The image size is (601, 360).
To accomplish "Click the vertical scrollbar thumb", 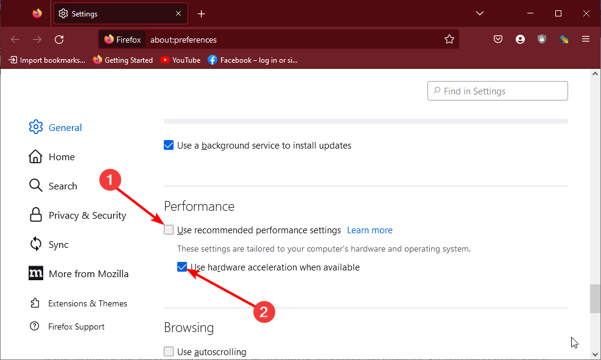I will (x=595, y=298).
